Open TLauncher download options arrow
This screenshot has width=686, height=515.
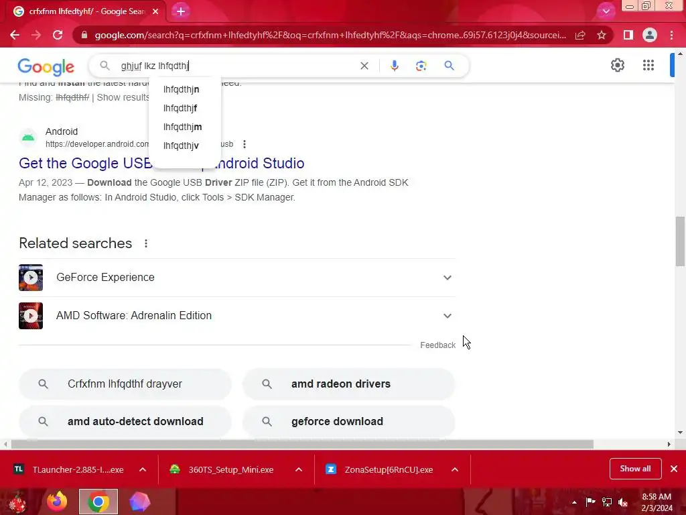click(x=143, y=469)
